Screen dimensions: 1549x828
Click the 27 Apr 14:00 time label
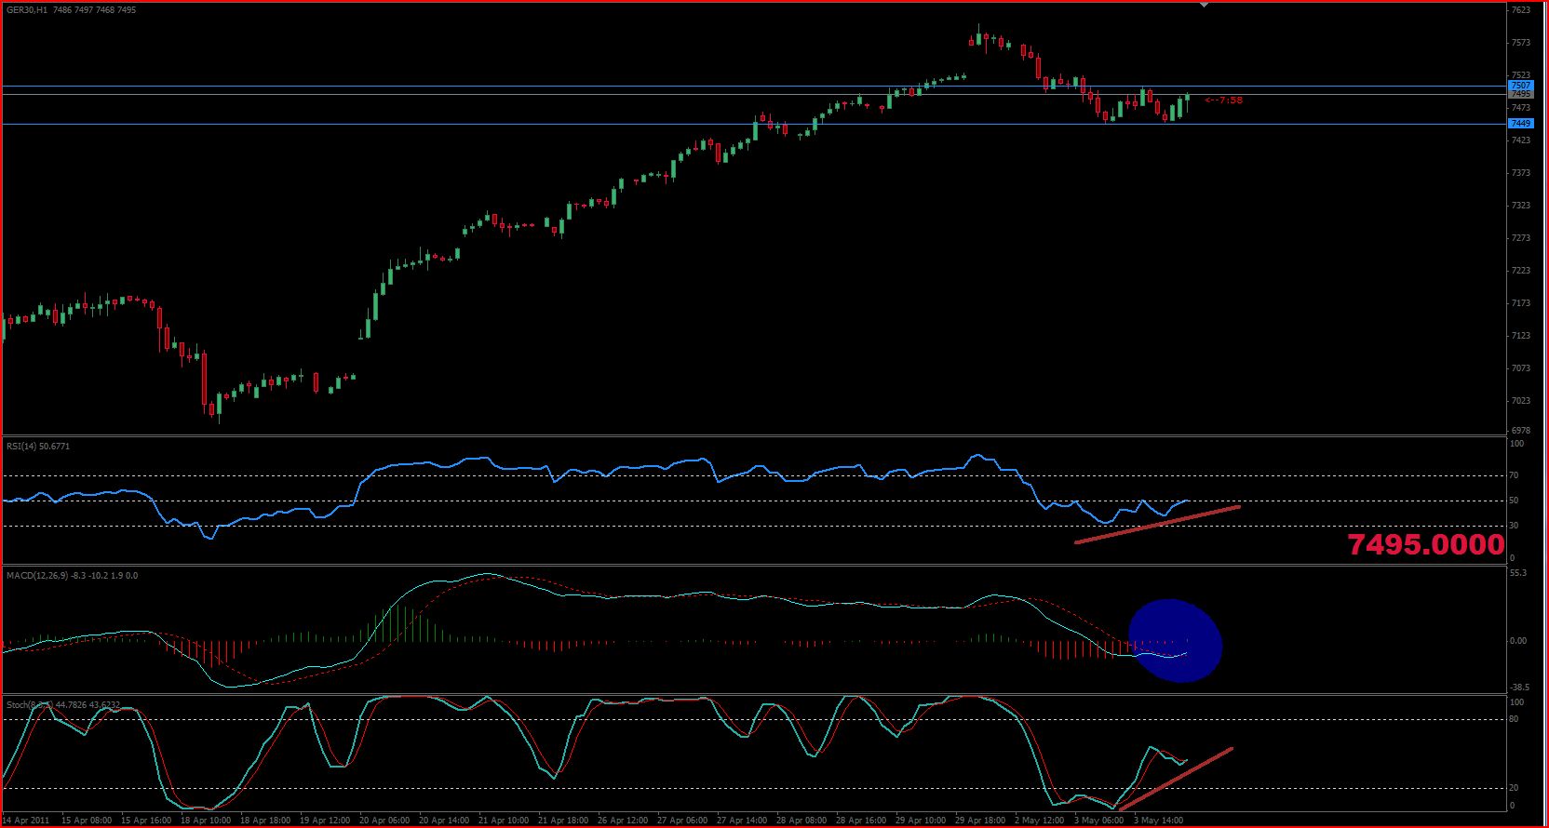(x=742, y=821)
